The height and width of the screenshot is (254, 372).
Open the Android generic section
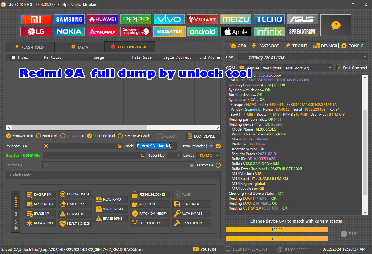(203, 31)
